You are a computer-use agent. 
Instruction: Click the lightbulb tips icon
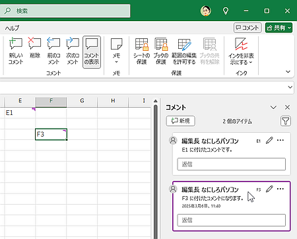226,11
